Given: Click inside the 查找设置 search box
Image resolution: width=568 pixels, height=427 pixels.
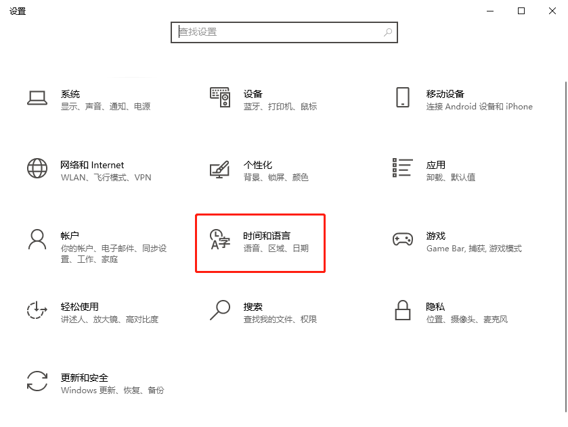Looking at the screenshot, I should [271, 32].
